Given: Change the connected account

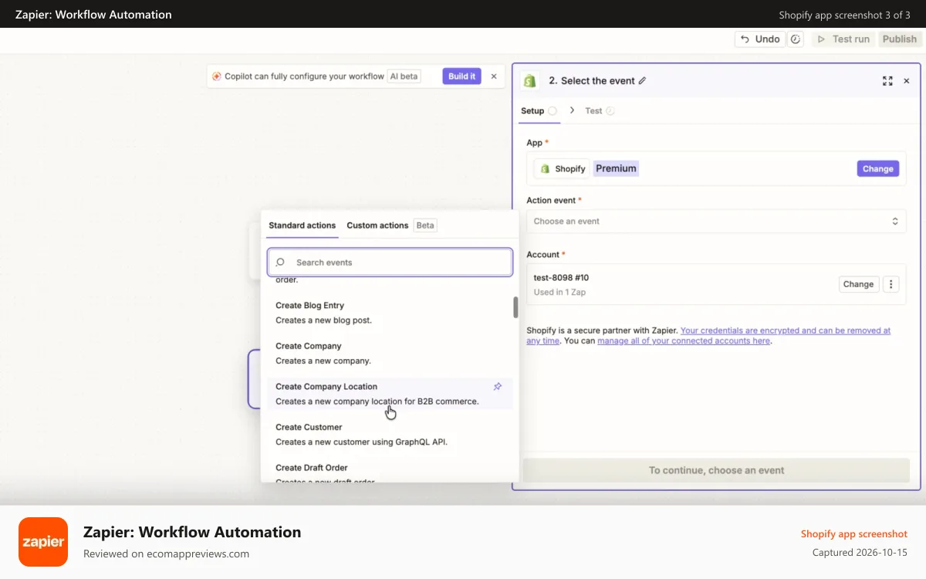Looking at the screenshot, I should 858,284.
